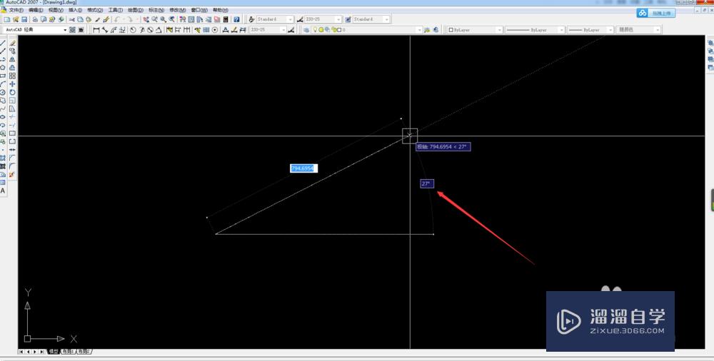Viewport: 714px width, 361px height.
Task: Open the dimension toolbar ISO-25 style dropdown
Action: [268, 29]
